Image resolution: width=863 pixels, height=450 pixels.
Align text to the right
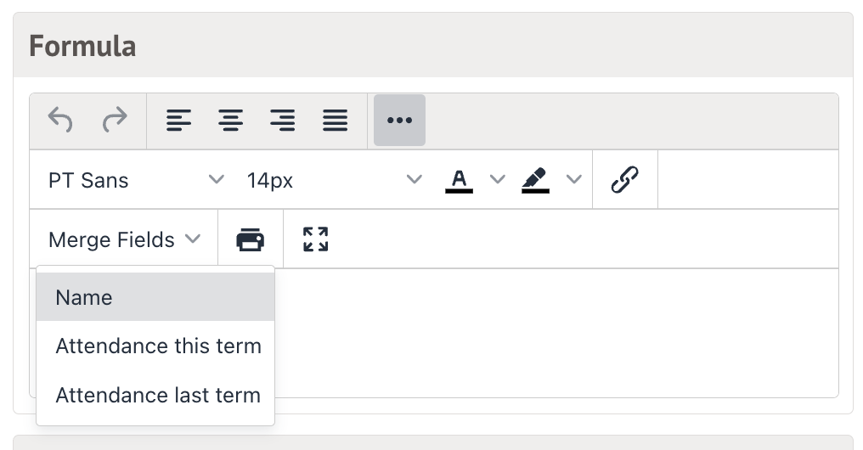click(283, 121)
